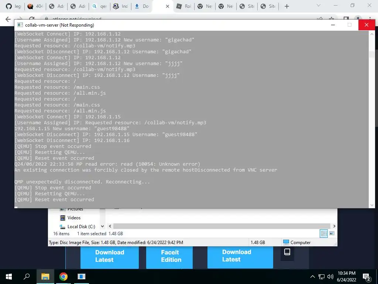Open the Windows Start menu
Viewport: 378px width, 284px height.
click(9, 277)
